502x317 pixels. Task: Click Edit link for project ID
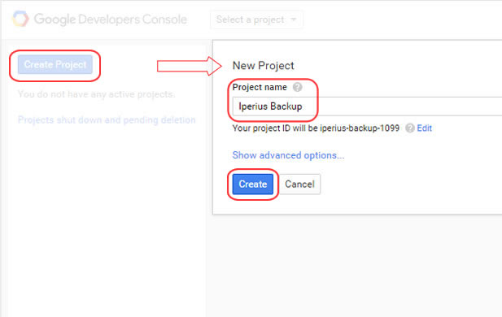pos(424,128)
